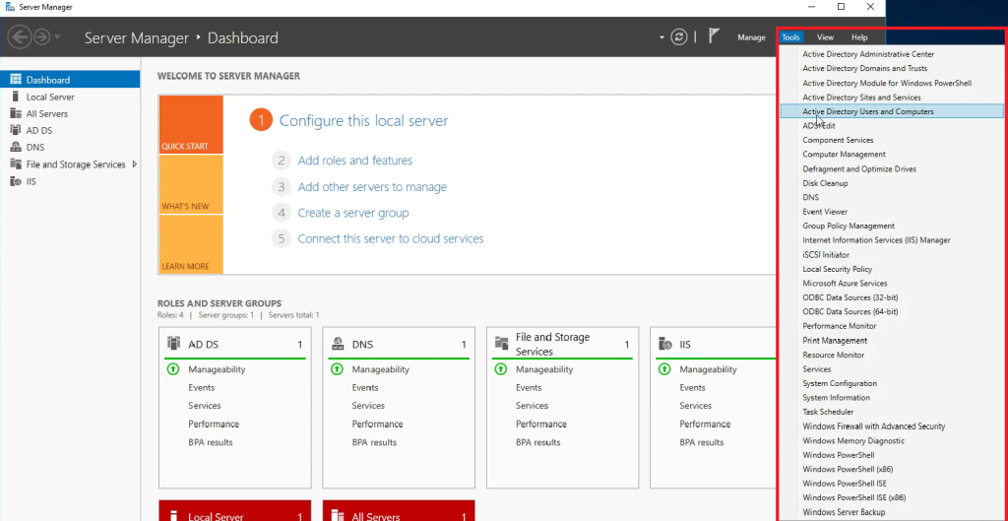Click the IIS sidebar icon
Viewport: 1008px width, 521px height.
[16, 181]
